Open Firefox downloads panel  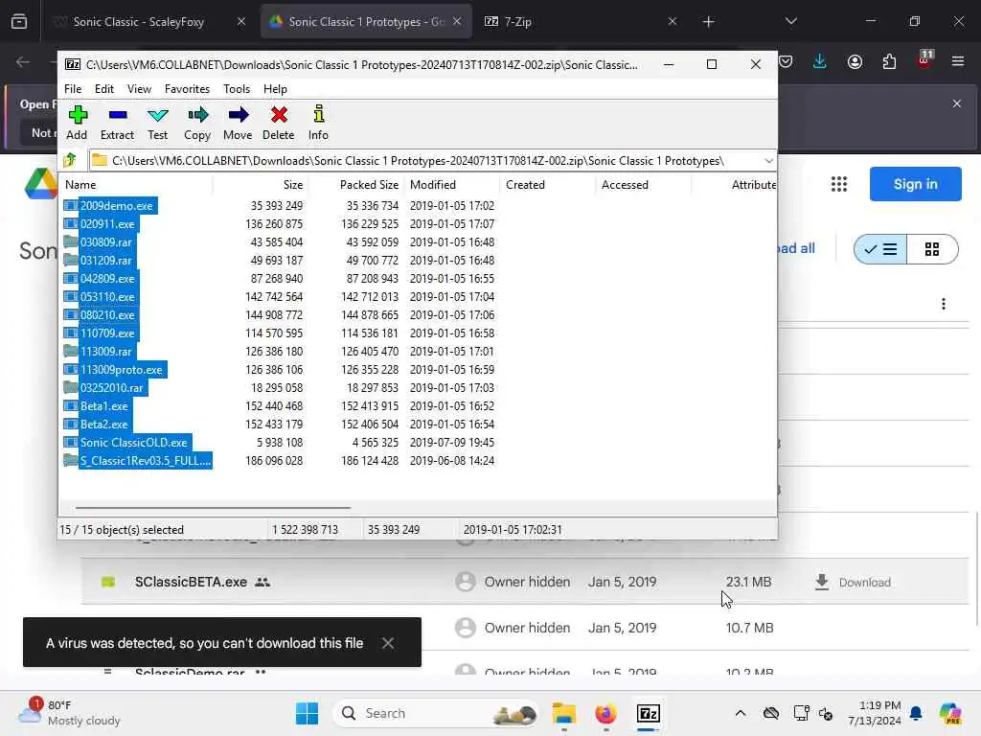820,61
